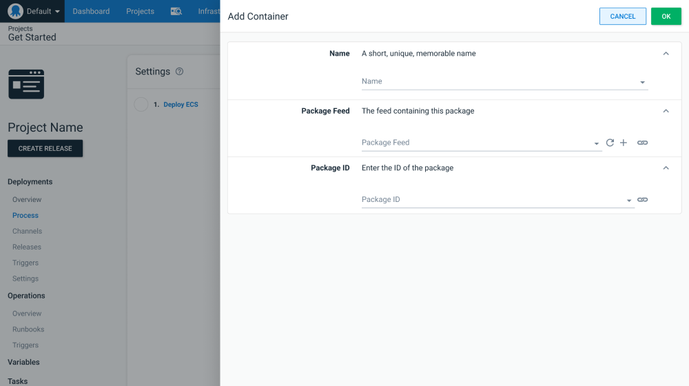Click the project logo icon
Image resolution: width=689 pixels, height=386 pixels.
[26, 84]
